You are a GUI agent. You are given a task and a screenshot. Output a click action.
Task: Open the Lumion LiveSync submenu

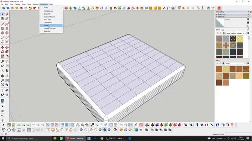[x=51, y=28]
